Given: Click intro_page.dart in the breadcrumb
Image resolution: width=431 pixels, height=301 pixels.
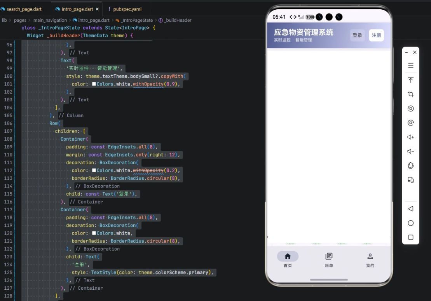Looking at the screenshot, I should pos(94,20).
